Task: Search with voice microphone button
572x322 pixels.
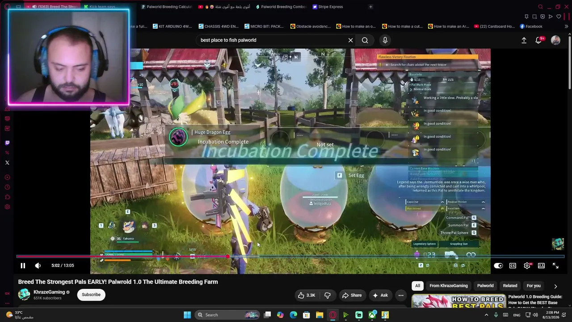Action: click(x=385, y=40)
